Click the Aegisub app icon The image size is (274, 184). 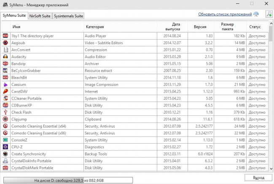(5, 43)
